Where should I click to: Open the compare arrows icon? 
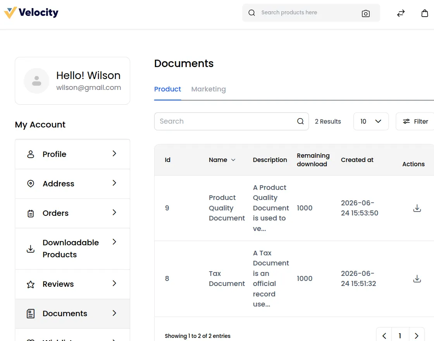pyautogui.click(x=401, y=13)
